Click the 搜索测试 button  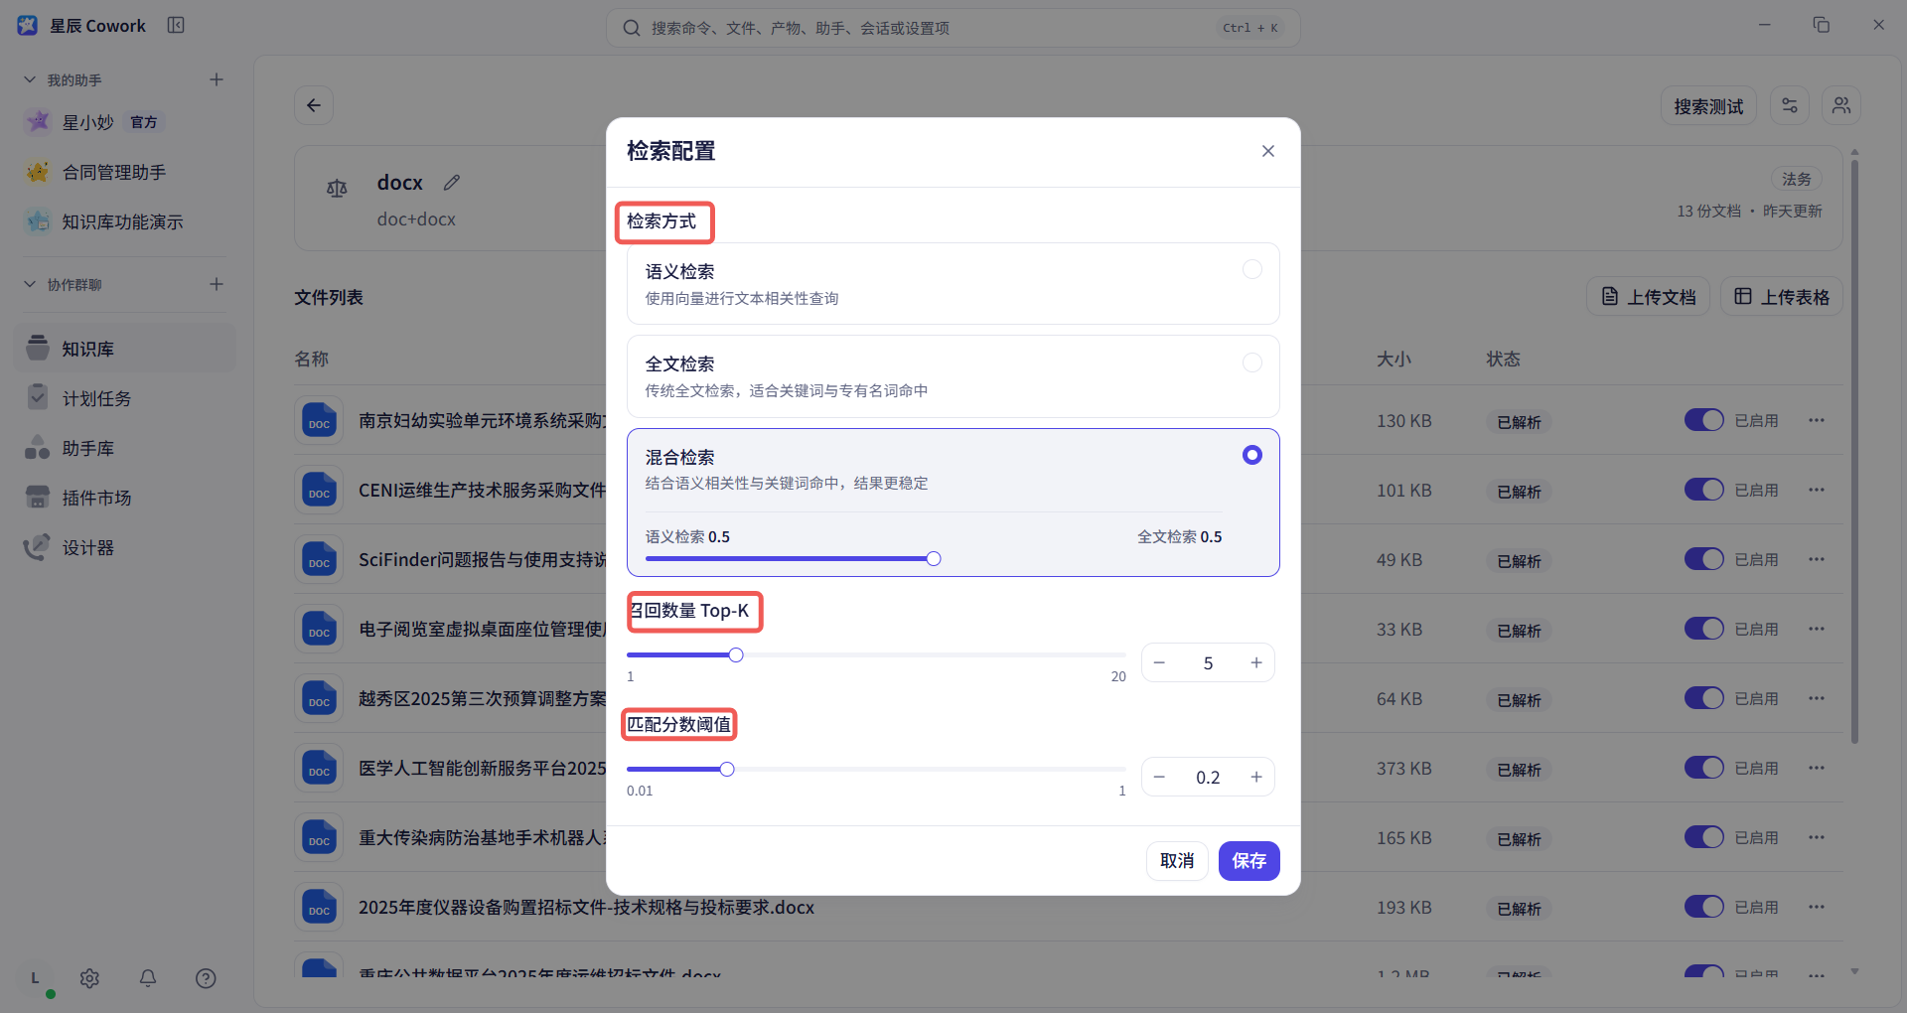click(1708, 105)
